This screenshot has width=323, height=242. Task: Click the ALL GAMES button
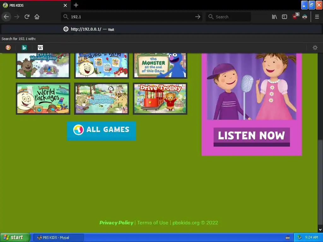(101, 131)
